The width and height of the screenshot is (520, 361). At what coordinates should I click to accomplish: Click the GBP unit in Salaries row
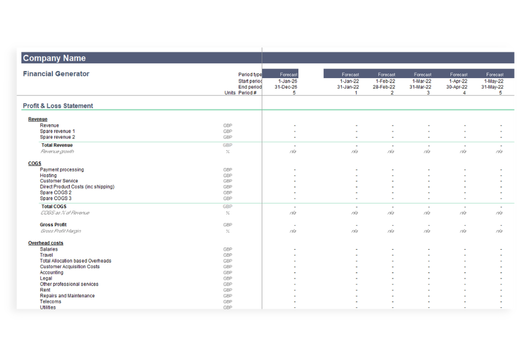pyautogui.click(x=228, y=249)
